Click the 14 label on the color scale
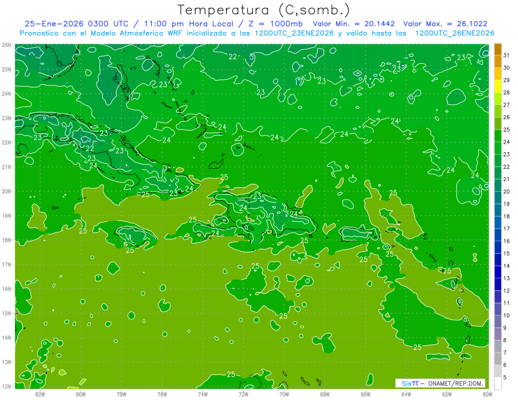Viewport: 518px width, 400px height. click(x=506, y=265)
